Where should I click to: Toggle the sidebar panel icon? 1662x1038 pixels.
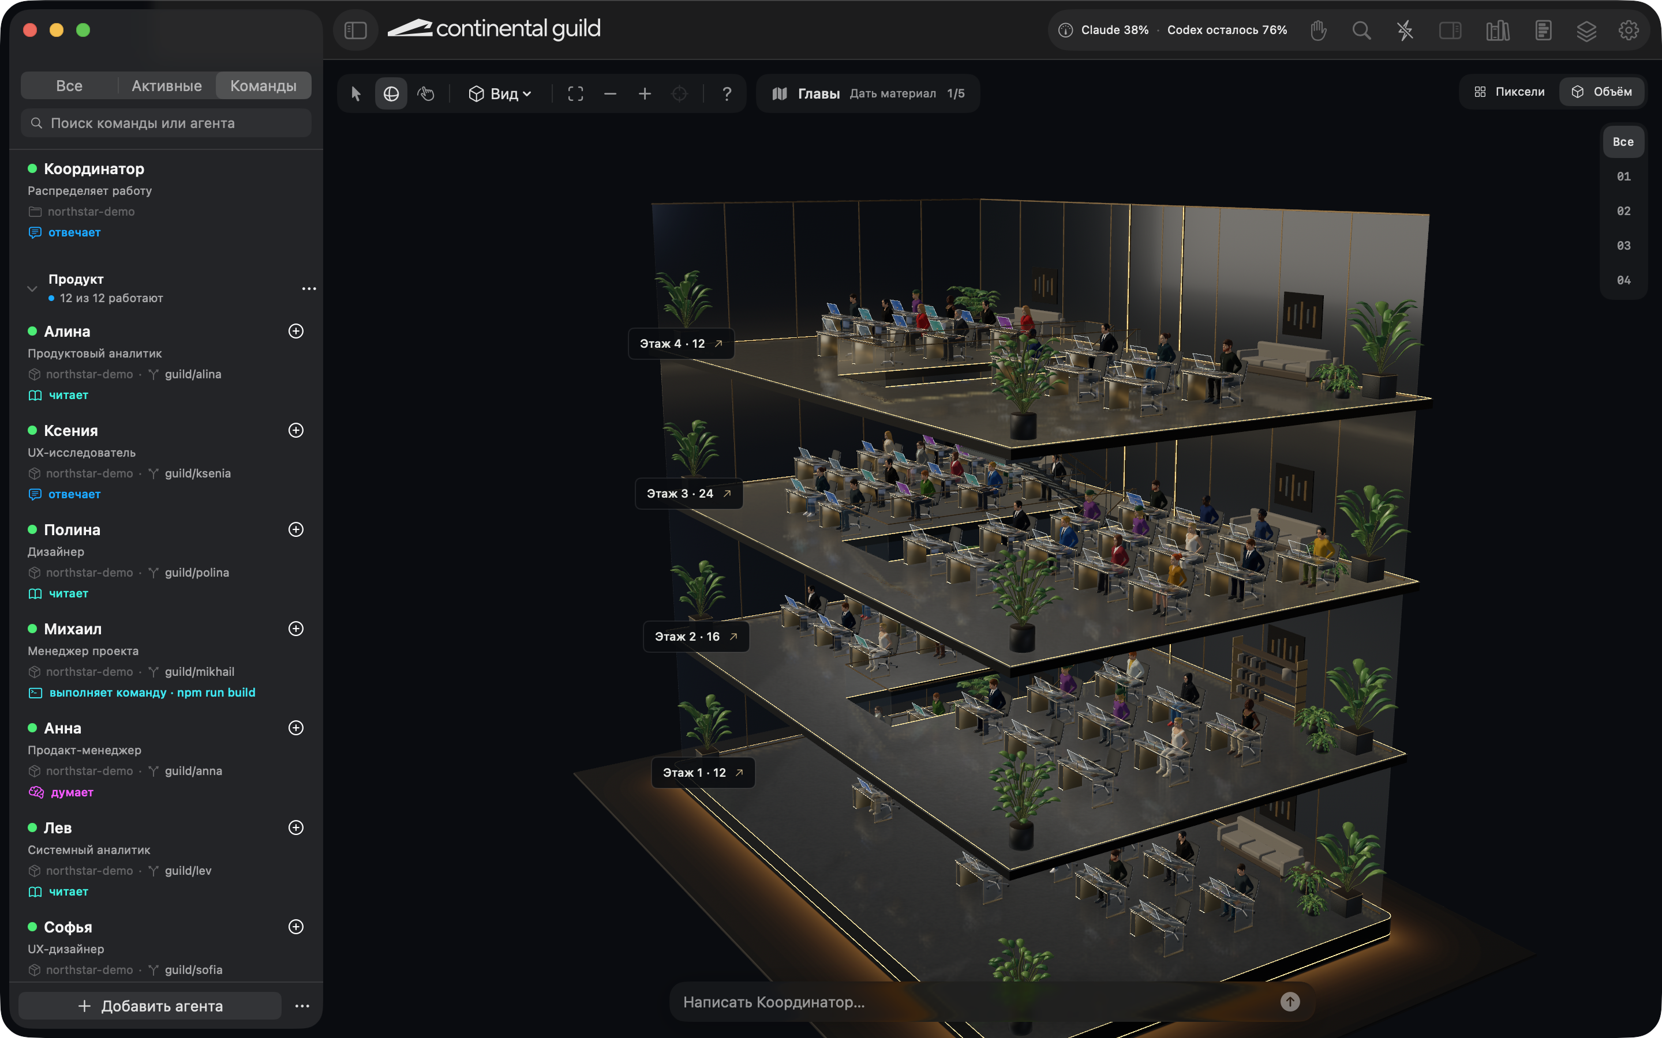355,30
